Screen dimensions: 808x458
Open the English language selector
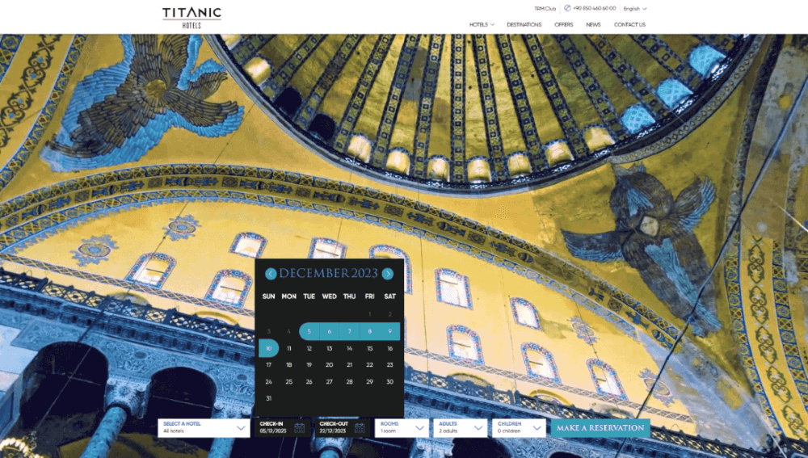(x=634, y=9)
